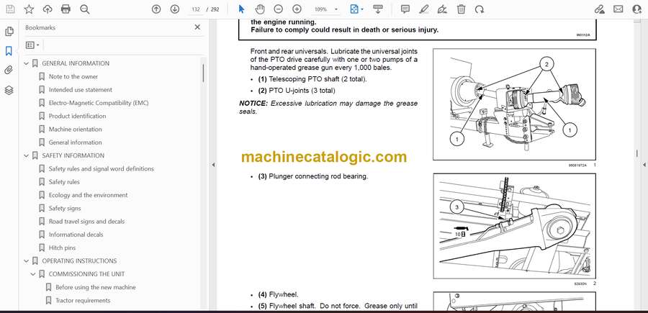Click the zoom out minus icon
Viewport: 648px width, 313px height.
tap(277, 9)
